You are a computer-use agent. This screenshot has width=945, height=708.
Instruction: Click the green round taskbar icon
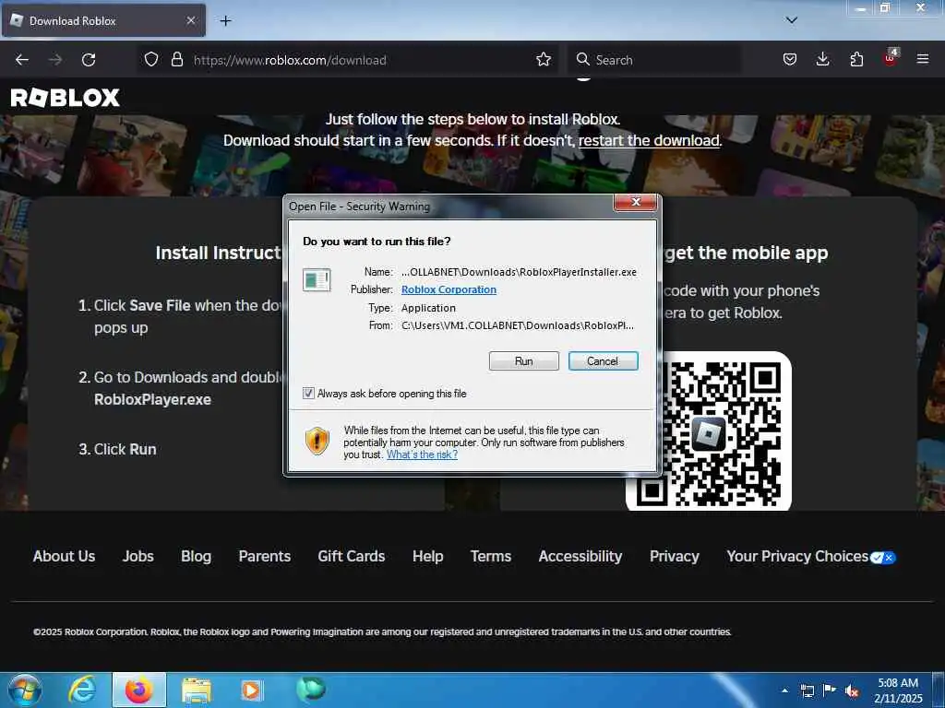(311, 689)
